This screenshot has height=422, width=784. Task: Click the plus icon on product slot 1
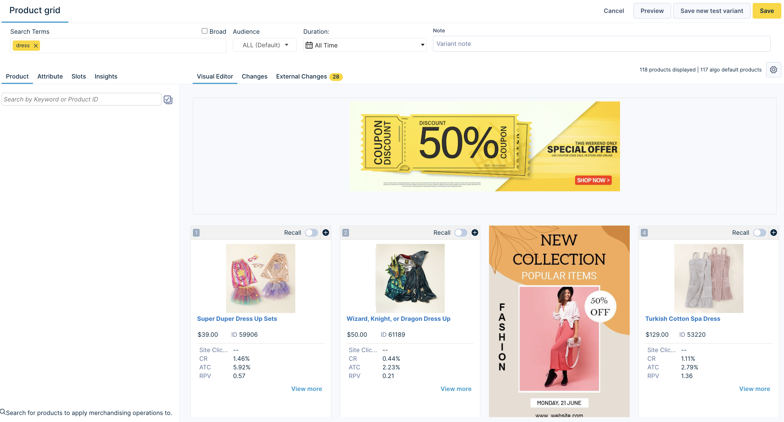[326, 233]
